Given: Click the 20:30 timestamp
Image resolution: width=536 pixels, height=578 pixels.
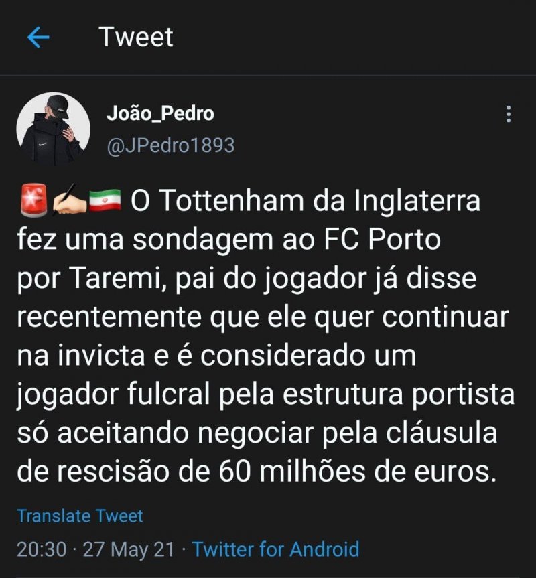Looking at the screenshot, I should coord(42,550).
